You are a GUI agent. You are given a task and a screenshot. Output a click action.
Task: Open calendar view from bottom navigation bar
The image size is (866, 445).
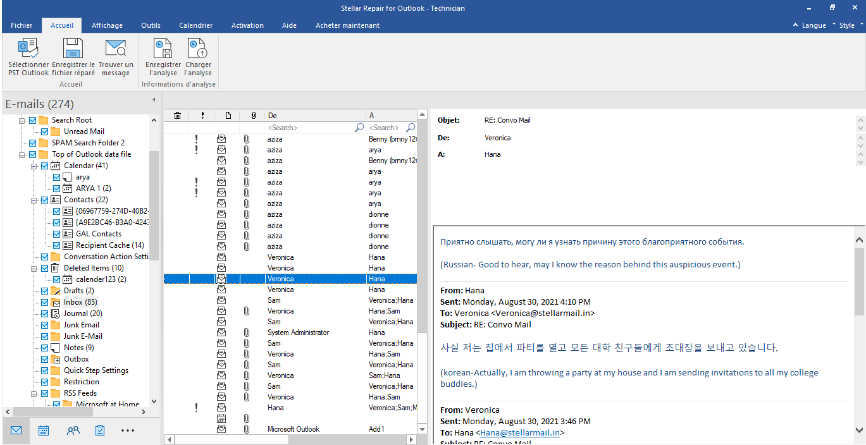(x=44, y=430)
